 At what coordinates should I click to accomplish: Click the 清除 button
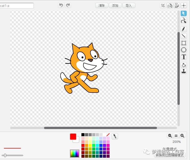[x=102, y=6]
